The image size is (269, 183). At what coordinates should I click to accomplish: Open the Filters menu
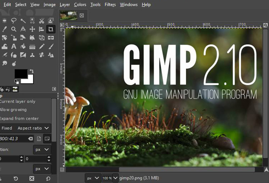110,5
